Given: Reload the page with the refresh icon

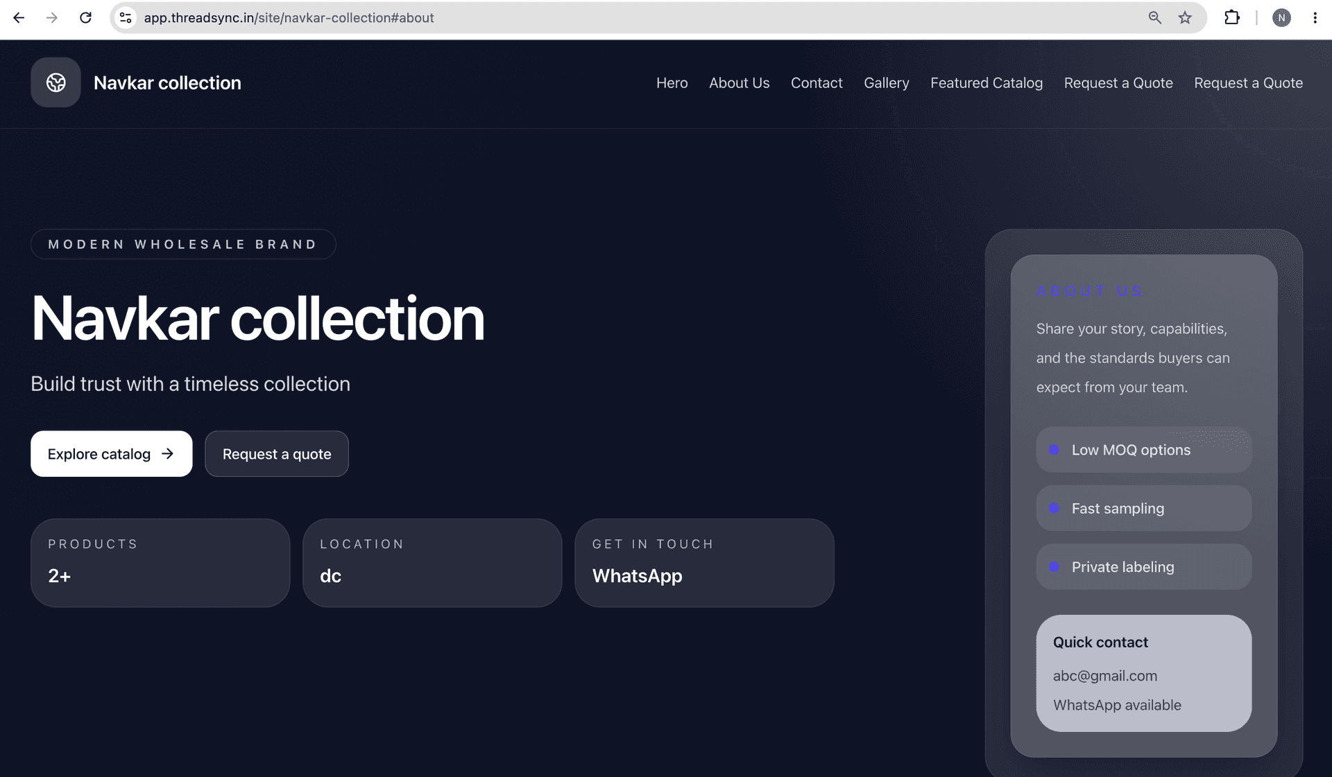Looking at the screenshot, I should pos(85,18).
